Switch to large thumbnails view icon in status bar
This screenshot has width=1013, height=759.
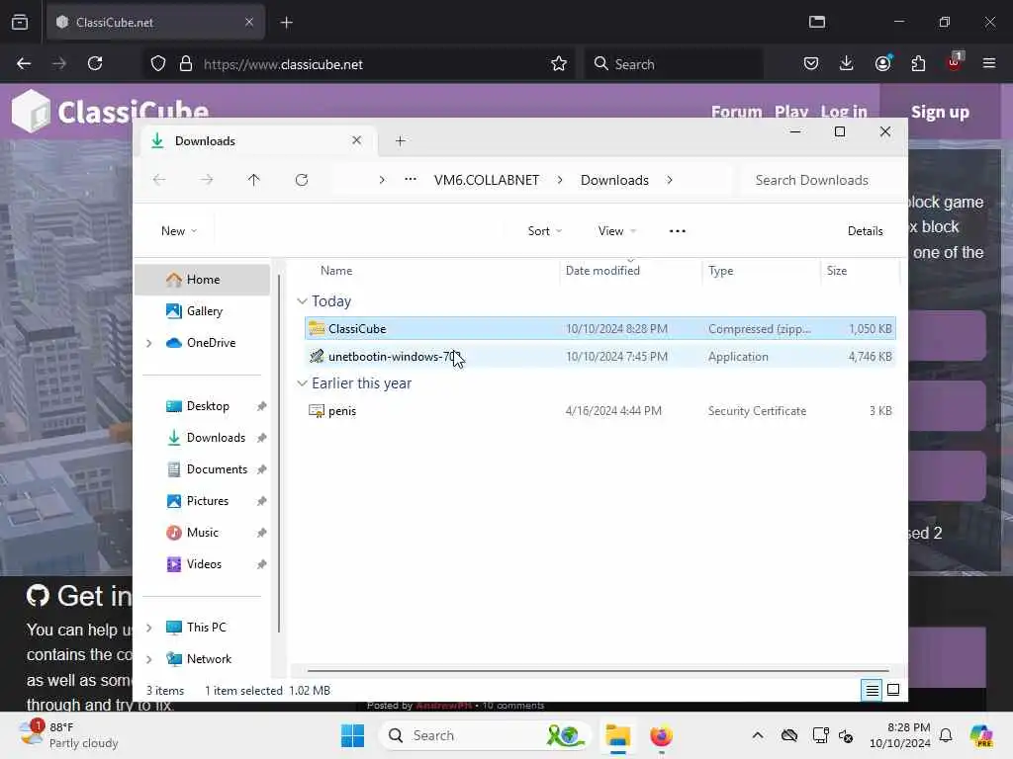pos(893,691)
